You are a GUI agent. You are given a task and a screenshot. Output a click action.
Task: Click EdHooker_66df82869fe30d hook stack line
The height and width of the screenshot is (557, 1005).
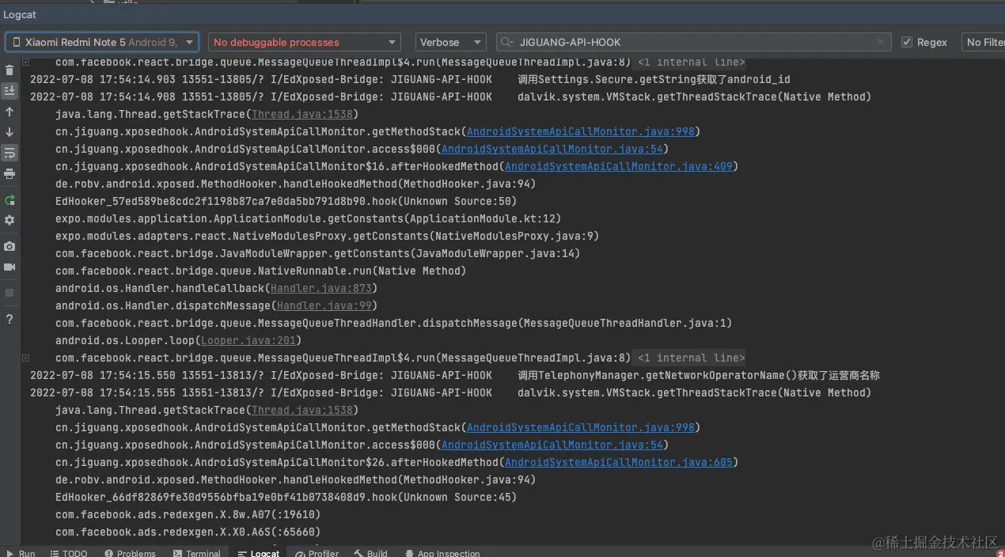pos(286,497)
